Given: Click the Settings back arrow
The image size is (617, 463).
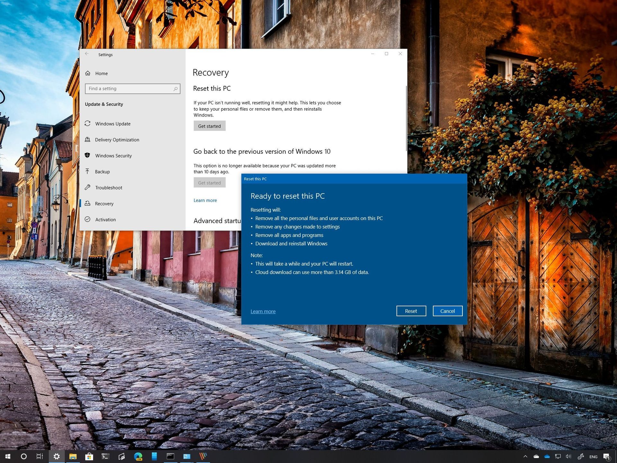Looking at the screenshot, I should 87,54.
